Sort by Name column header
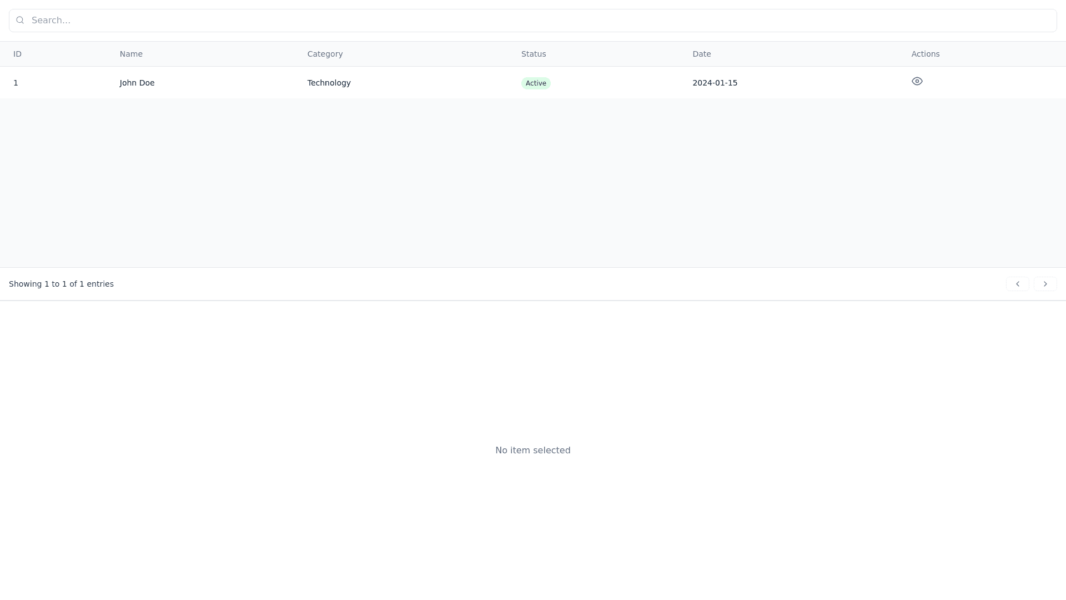Screen dimensions: 1066x600 131,54
